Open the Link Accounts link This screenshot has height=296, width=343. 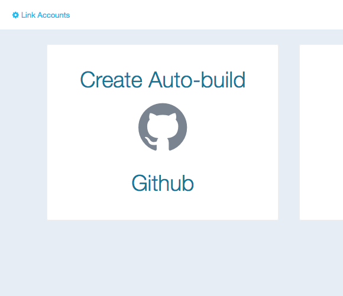[46, 15]
